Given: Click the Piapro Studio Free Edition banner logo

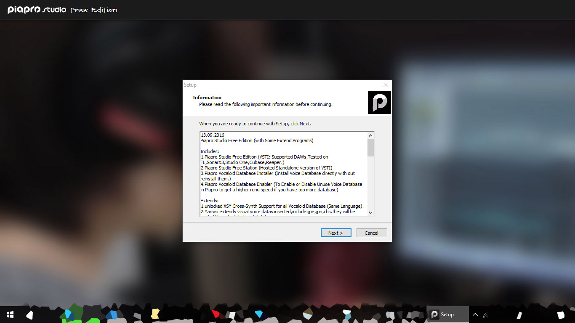Looking at the screenshot, I should (62, 10).
